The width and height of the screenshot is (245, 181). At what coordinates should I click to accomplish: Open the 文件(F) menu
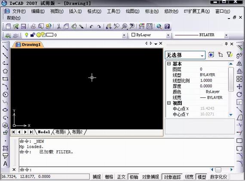[19, 11]
